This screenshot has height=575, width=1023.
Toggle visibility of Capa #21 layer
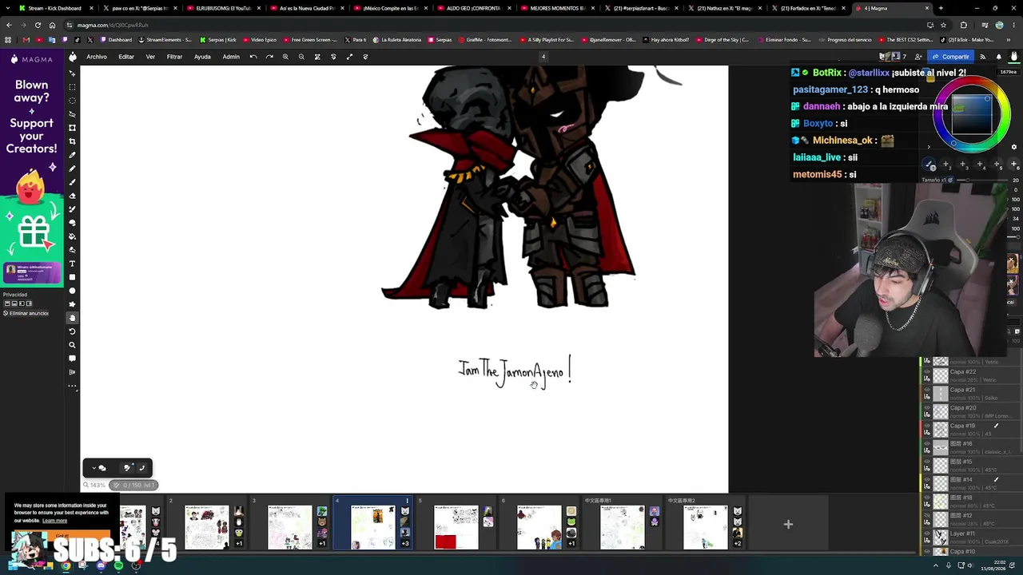927,391
